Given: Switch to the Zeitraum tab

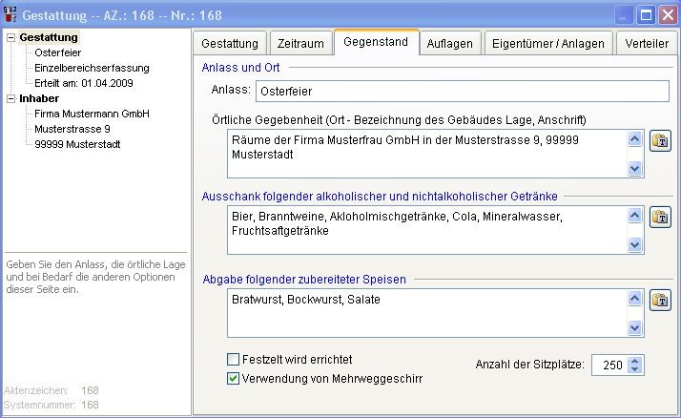Looking at the screenshot, I should (299, 44).
